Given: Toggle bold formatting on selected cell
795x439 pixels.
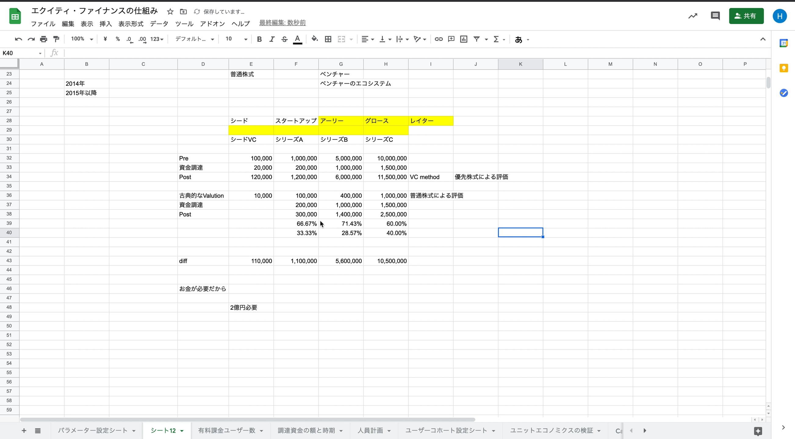Looking at the screenshot, I should (x=259, y=39).
